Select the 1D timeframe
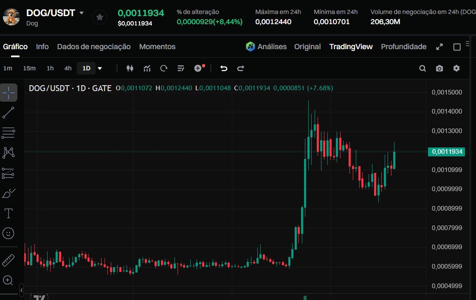 click(87, 69)
